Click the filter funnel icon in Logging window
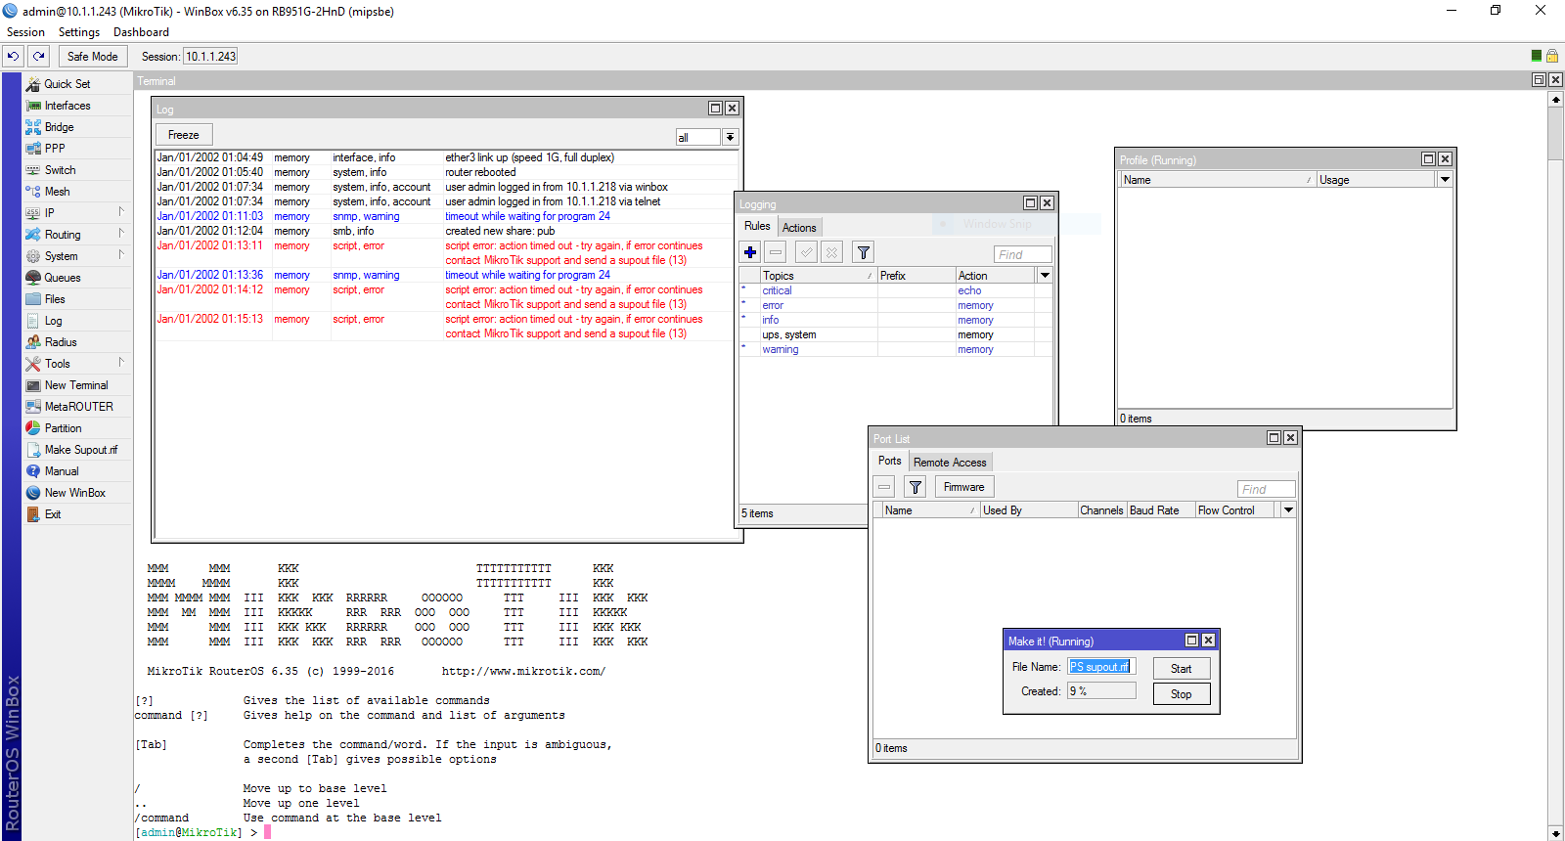1565x841 pixels. pos(863,252)
